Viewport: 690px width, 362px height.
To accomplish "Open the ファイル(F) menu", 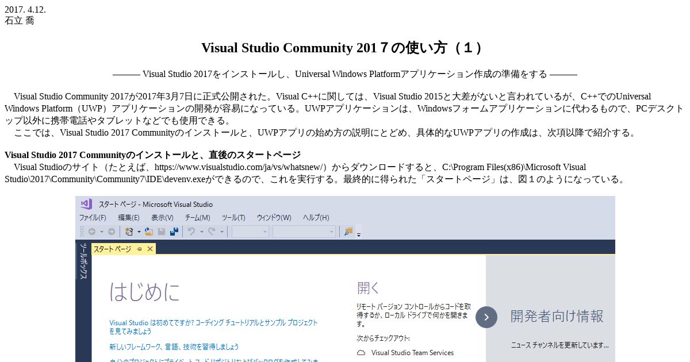I will [x=93, y=218].
